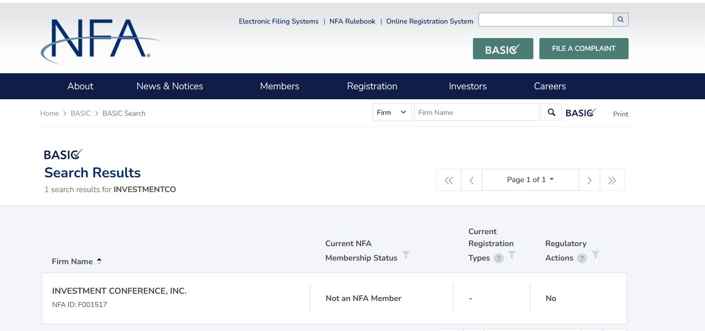The image size is (705, 331).
Task: Open the Members menu
Action: tap(280, 86)
